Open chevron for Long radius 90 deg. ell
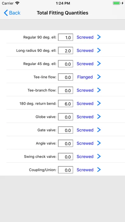 [x=99, y=50]
